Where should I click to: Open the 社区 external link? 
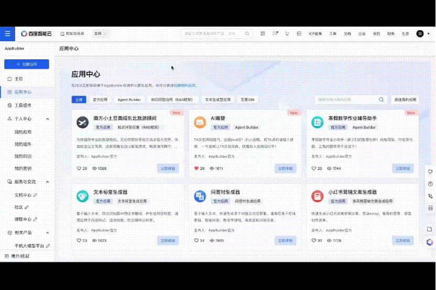tap(21, 207)
